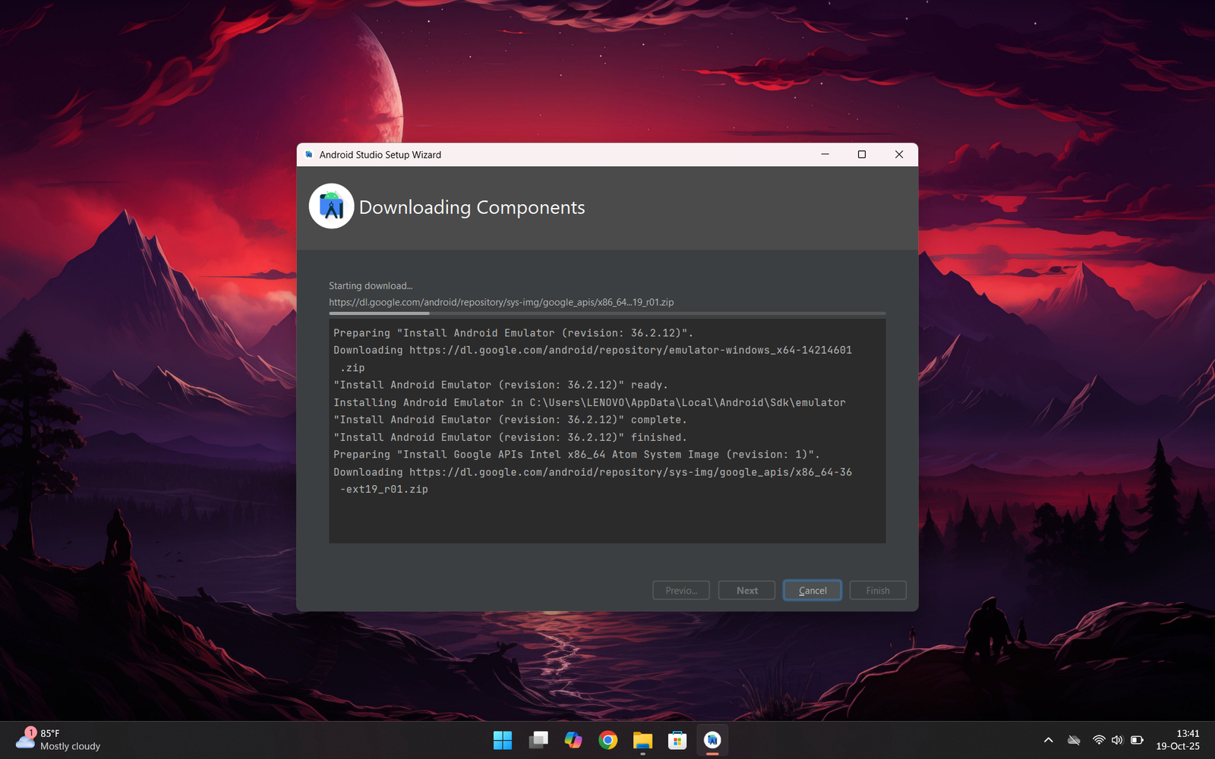This screenshot has width=1215, height=759.
Task: Open Google Chrome from the taskbar
Action: pyautogui.click(x=607, y=740)
